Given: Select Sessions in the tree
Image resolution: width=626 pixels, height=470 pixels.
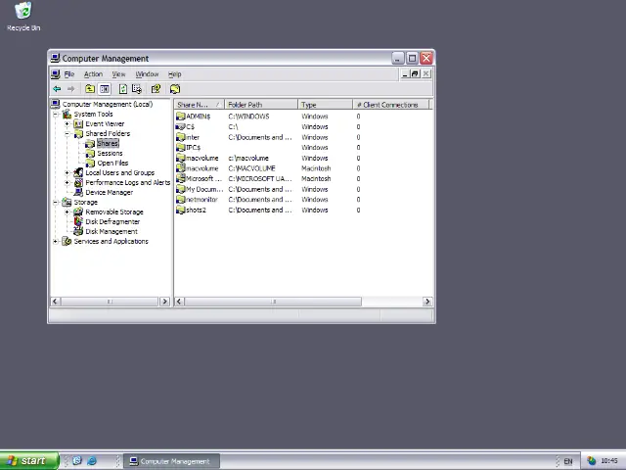Looking at the screenshot, I should [110, 154].
